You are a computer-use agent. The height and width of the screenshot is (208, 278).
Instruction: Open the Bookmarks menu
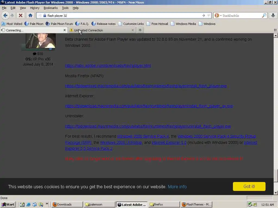coord(50,8)
